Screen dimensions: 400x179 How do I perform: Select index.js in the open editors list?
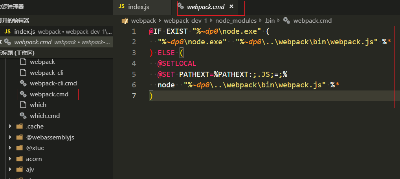(25, 31)
